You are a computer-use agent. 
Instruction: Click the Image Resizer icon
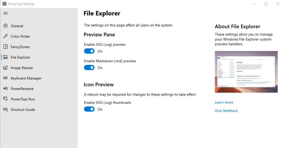pyautogui.click(x=6, y=68)
